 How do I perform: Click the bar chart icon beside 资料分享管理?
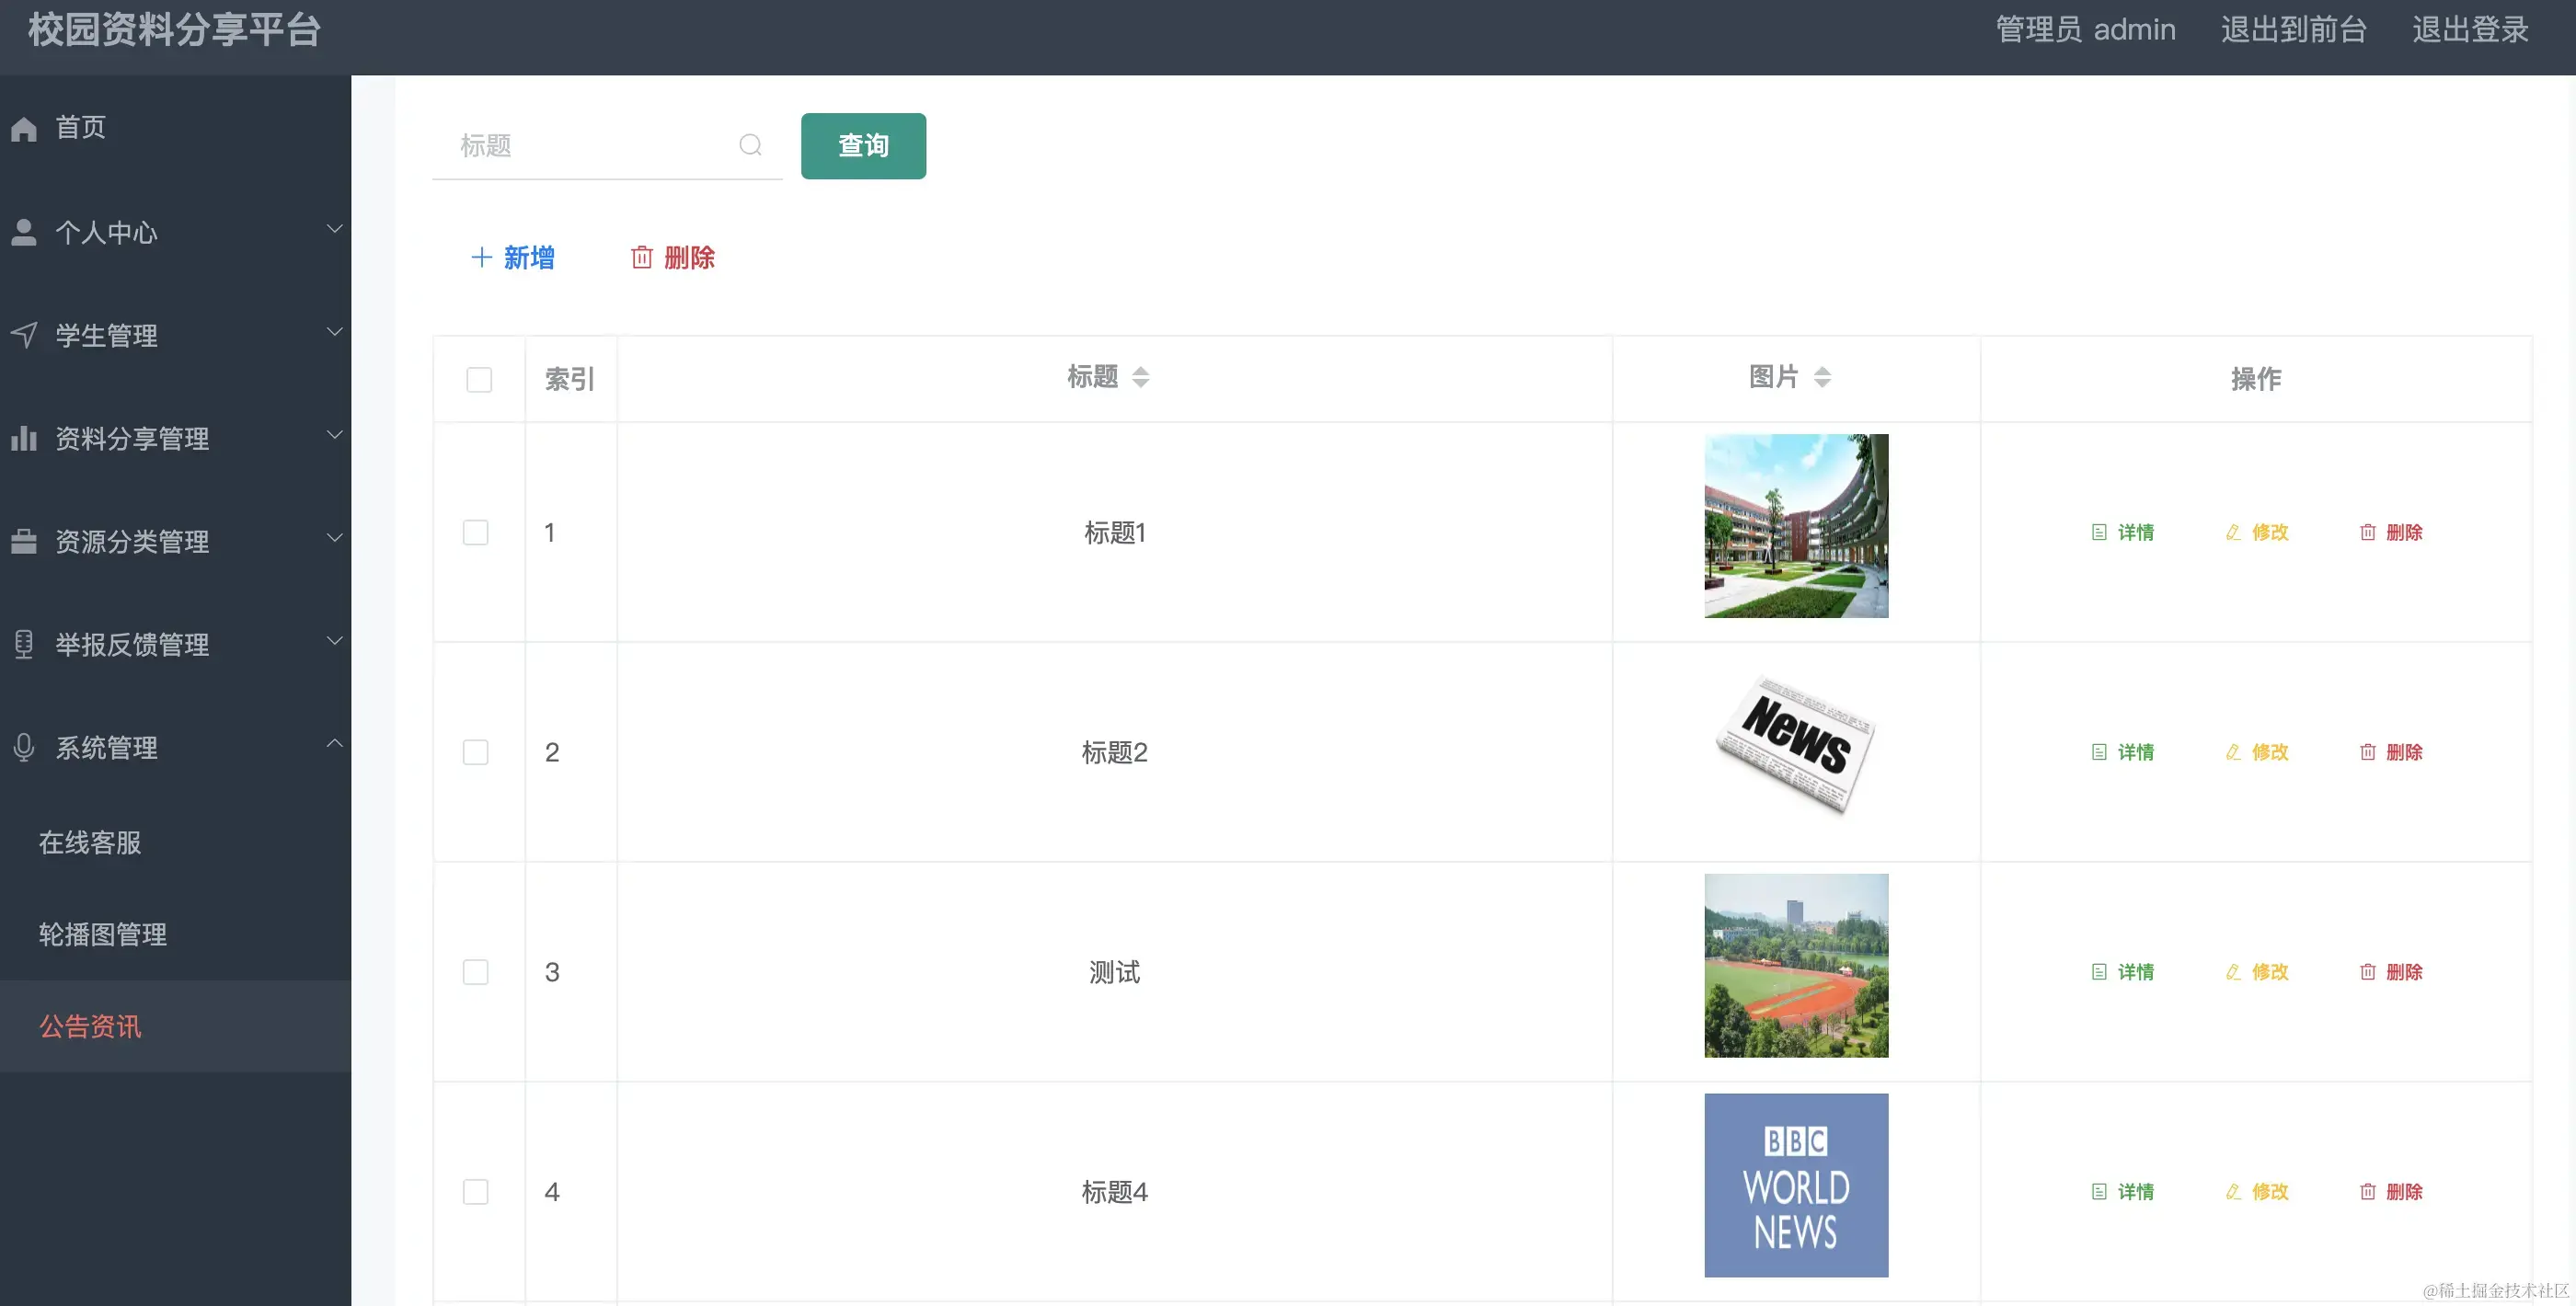pos(24,438)
